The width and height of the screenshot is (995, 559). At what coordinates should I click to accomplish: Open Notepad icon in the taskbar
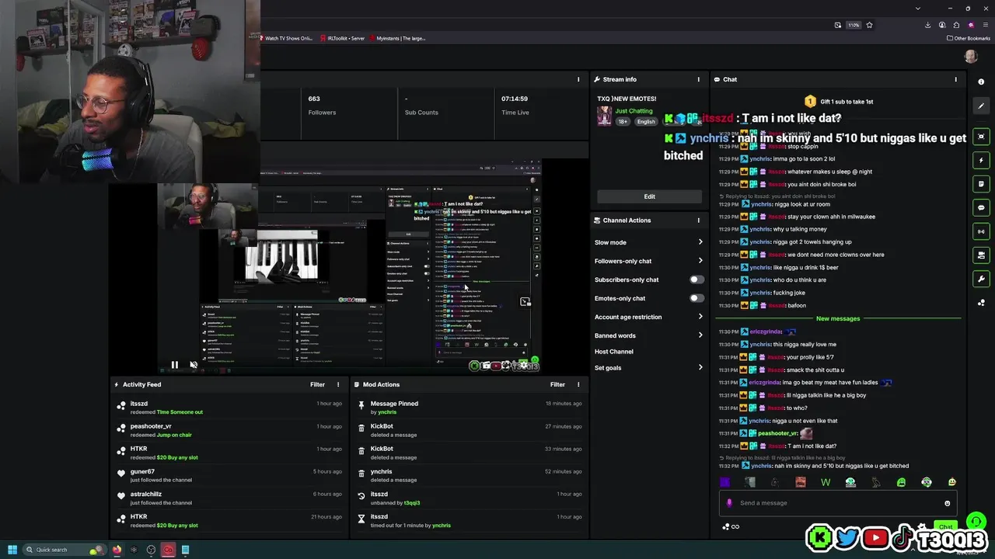coord(185,550)
